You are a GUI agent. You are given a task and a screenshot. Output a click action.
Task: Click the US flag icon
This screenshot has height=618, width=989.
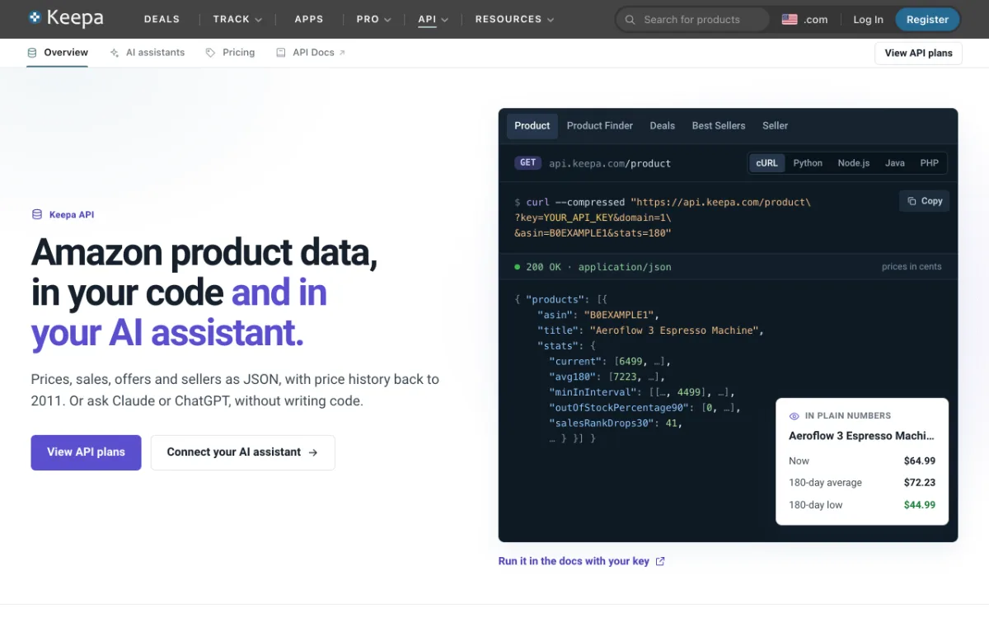[x=790, y=20]
